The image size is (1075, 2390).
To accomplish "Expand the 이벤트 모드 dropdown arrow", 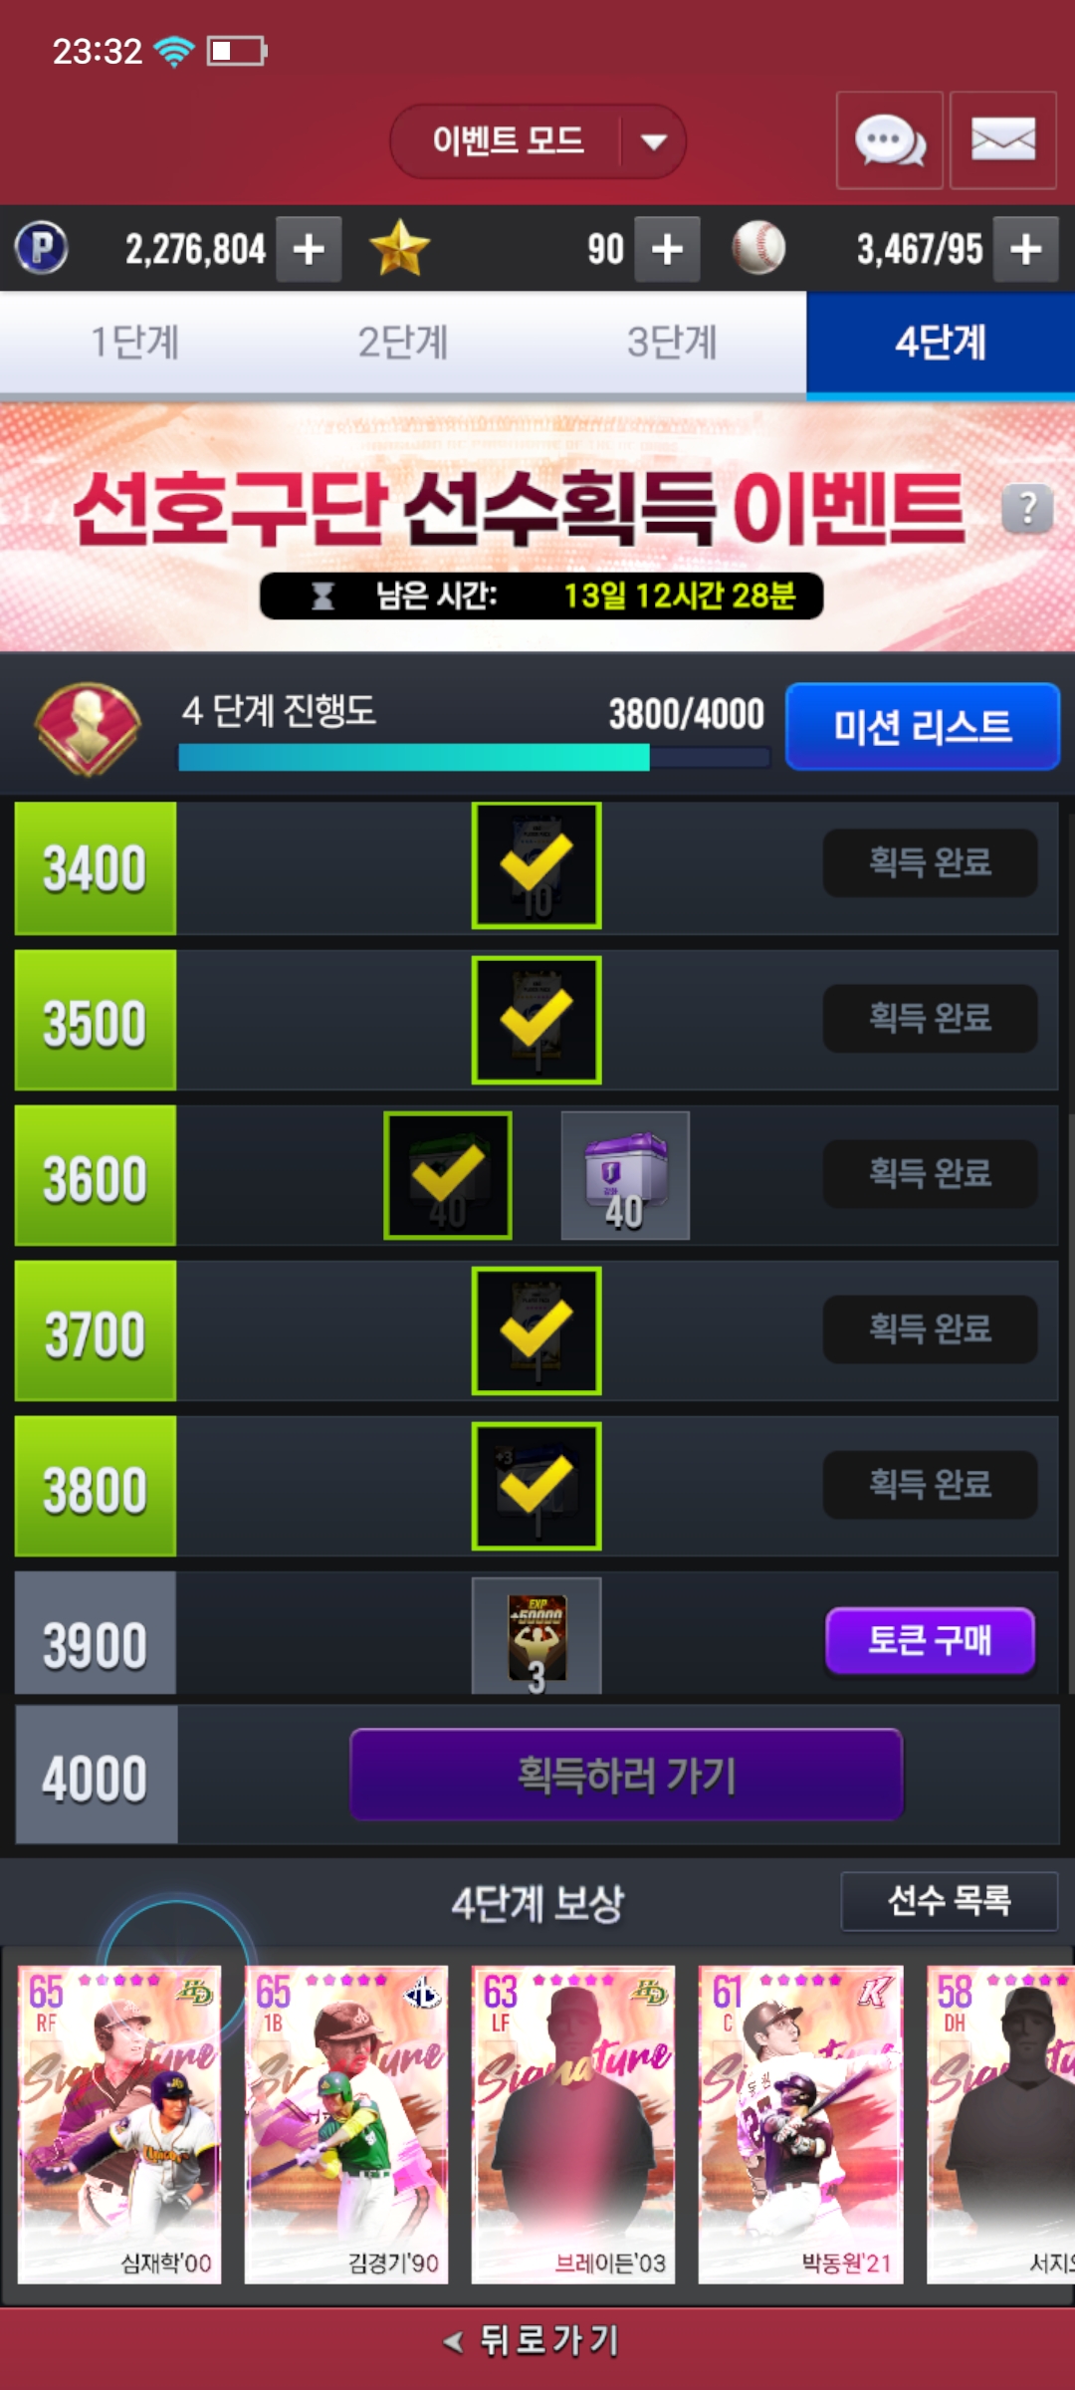I will click(653, 141).
